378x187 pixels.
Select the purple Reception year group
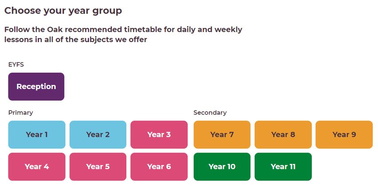tap(36, 86)
